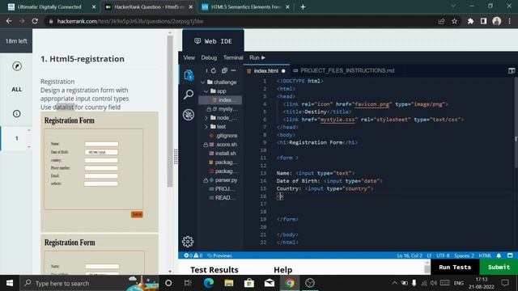This screenshot has height=291, width=518.
Task: Open the Debug menu in Web IDE
Action: (209, 57)
